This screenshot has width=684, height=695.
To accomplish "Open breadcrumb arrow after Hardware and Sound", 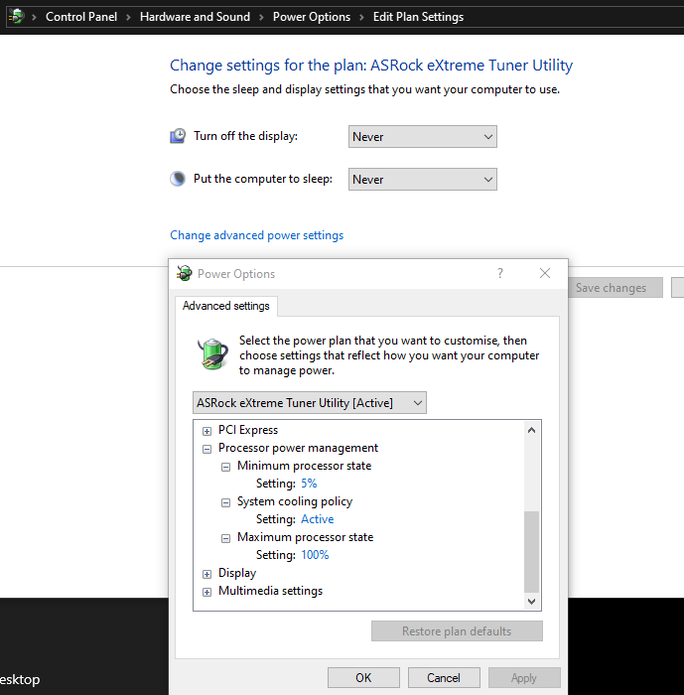I will tap(261, 17).
